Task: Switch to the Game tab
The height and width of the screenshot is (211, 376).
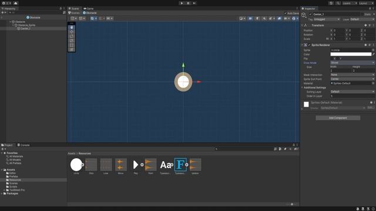Action: (89, 9)
